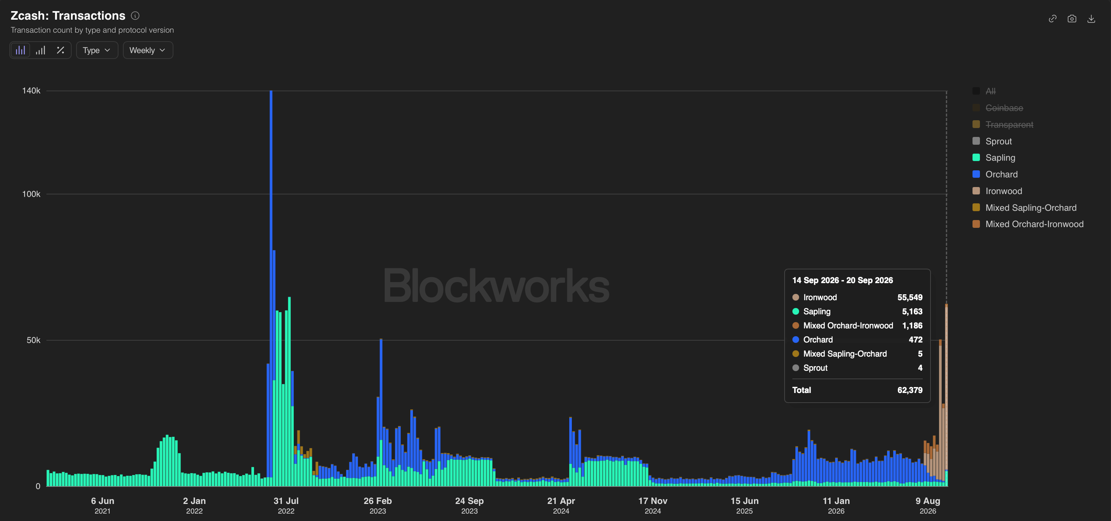Click the info icon beside Zcash: Transactions
Screen dimensions: 1111x521
[x=135, y=16]
